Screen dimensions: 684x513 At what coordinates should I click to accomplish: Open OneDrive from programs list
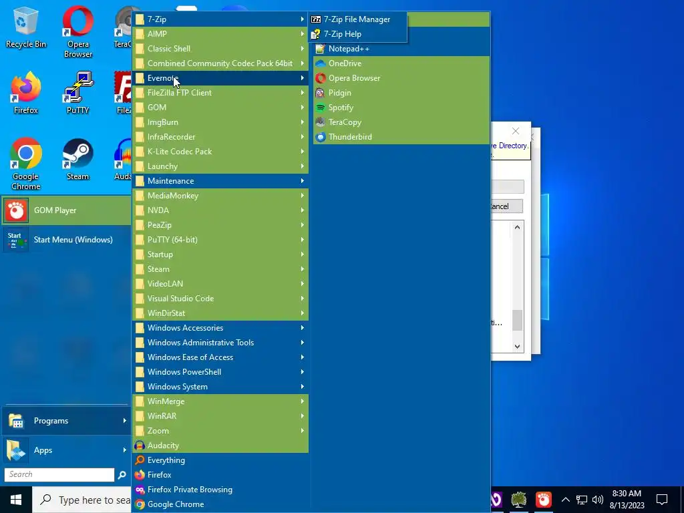coord(401,63)
